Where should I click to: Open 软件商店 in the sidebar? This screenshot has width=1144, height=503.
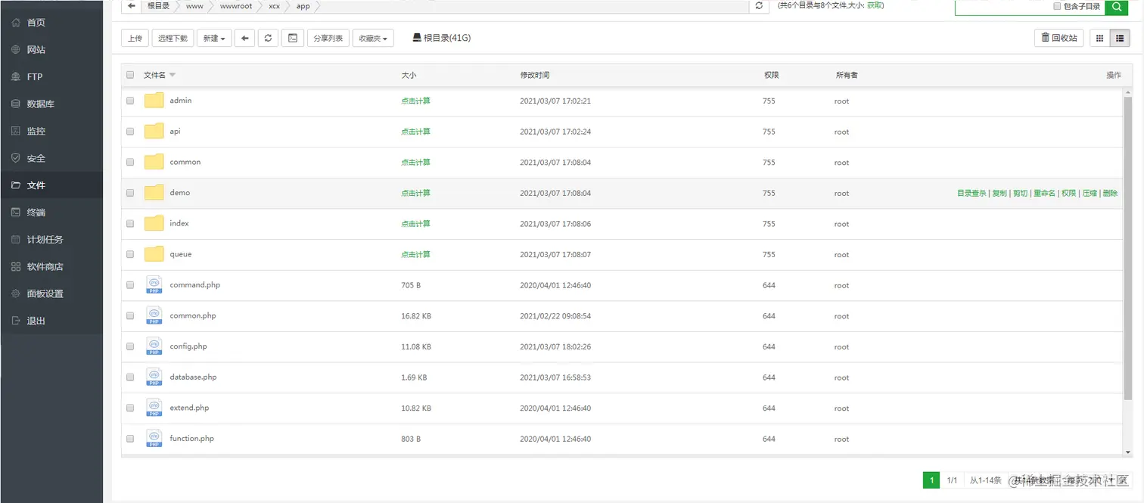(51, 267)
